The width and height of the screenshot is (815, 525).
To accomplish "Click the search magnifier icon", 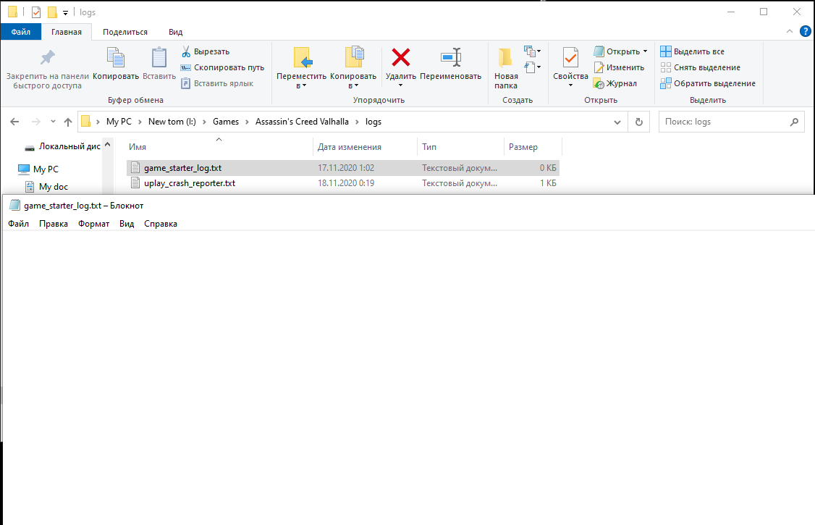I will (794, 122).
